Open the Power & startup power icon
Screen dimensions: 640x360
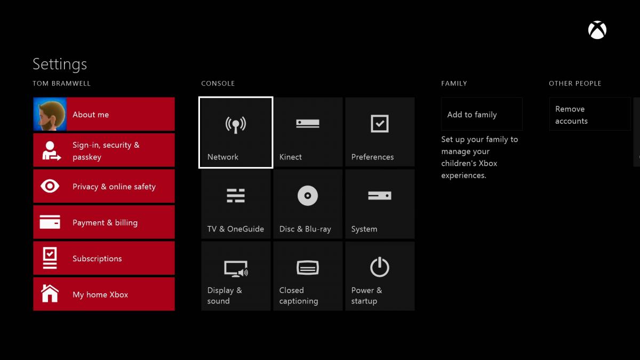[380, 267]
